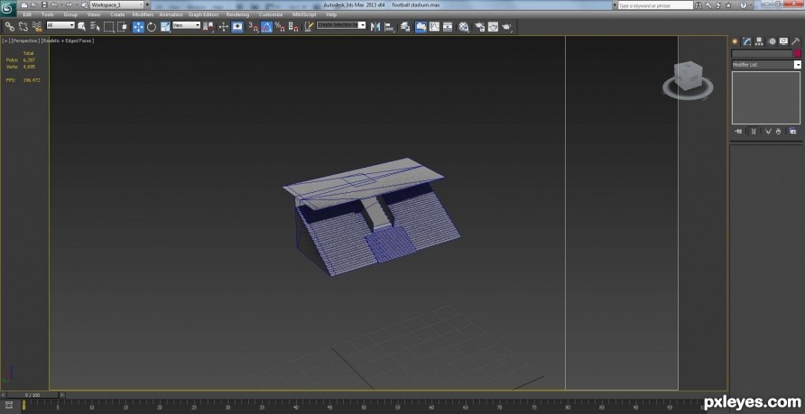Switch to the Utilities hammer tab
The height and width of the screenshot is (414, 805).
point(796,41)
